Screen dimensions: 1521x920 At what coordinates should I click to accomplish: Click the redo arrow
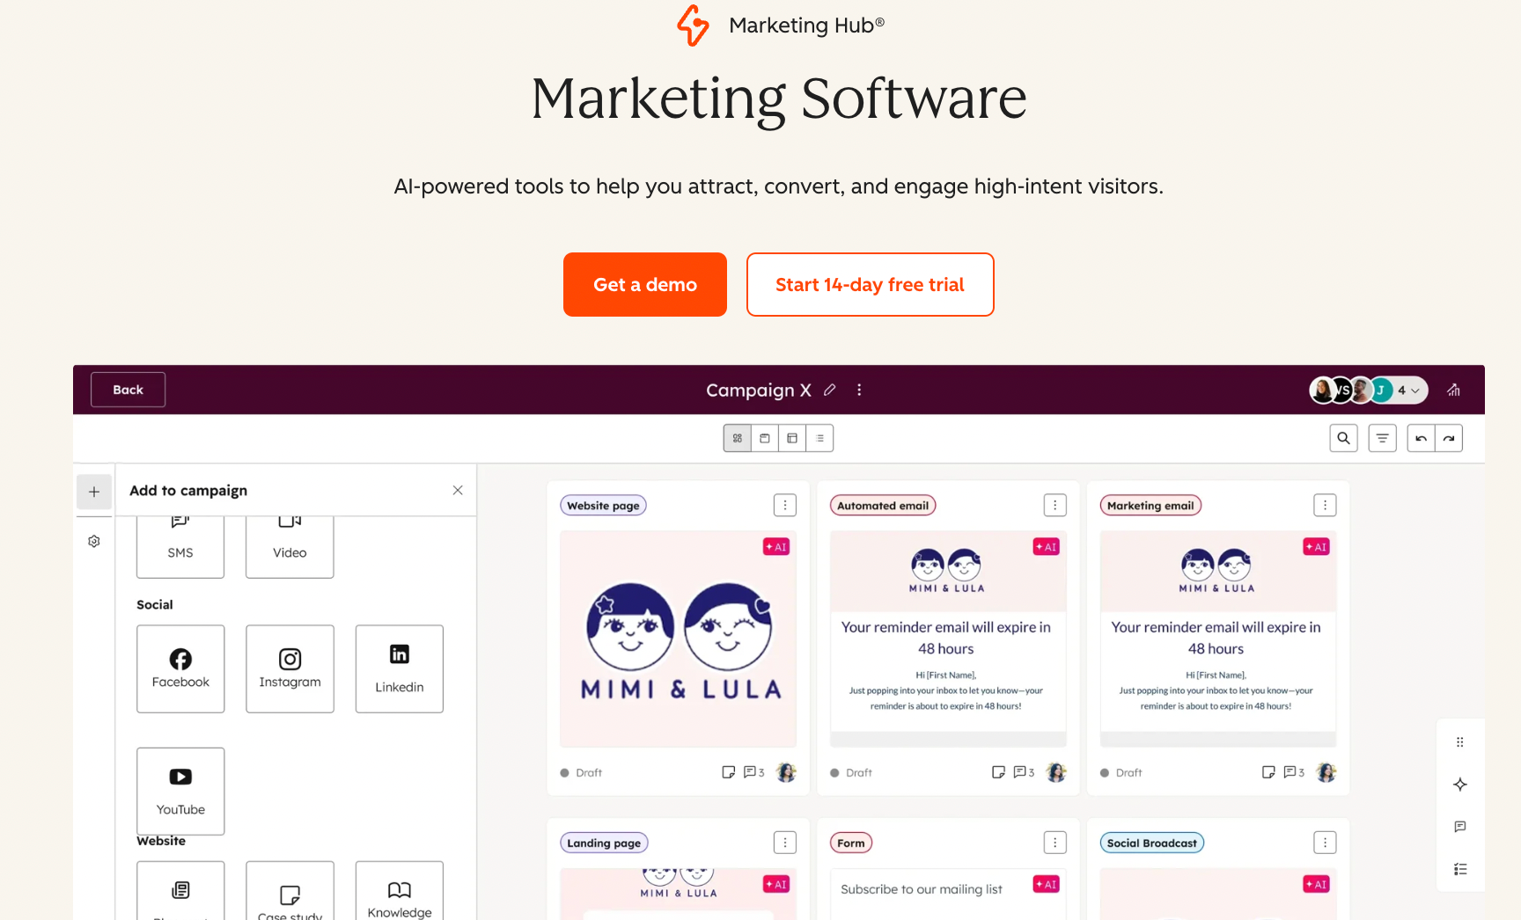coord(1449,438)
